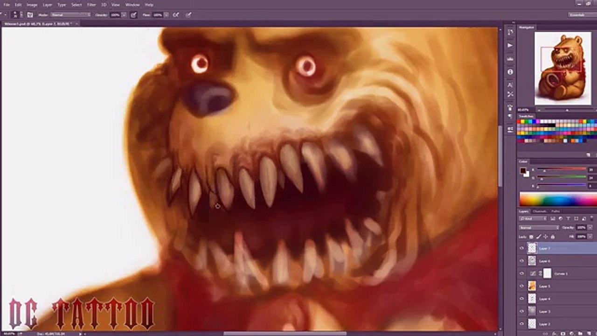Adjust the Navigator zoom slider
This screenshot has height=336, width=597.
pyautogui.click(x=567, y=110)
